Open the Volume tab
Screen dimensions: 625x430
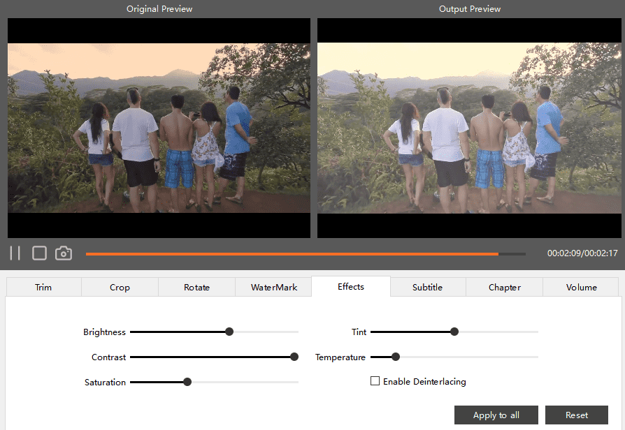[x=581, y=287]
